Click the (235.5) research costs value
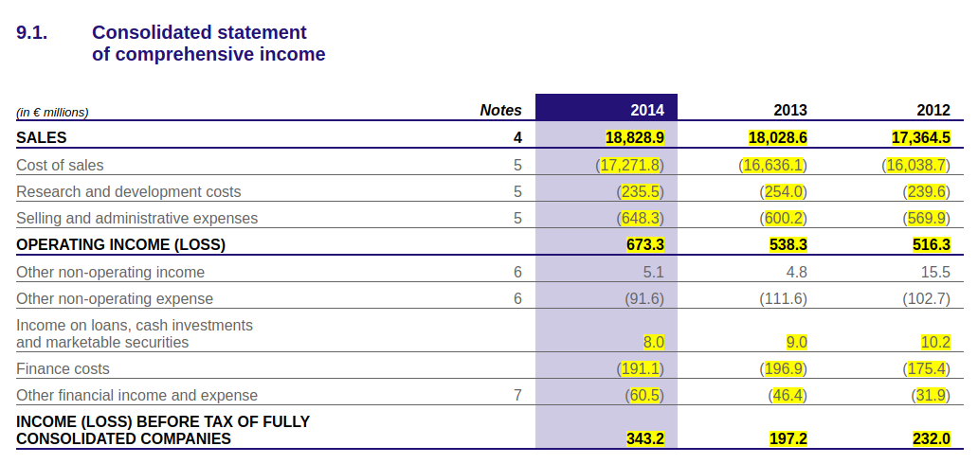This screenshot has width=978, height=464. click(x=640, y=191)
